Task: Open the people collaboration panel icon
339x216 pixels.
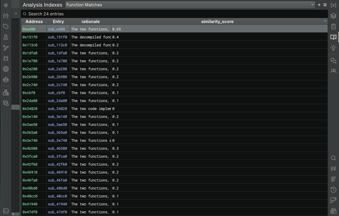Action: pyautogui.click(x=333, y=71)
